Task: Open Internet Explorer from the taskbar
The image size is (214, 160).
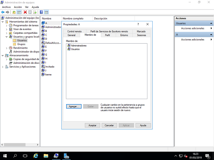Action: click(x=36, y=156)
